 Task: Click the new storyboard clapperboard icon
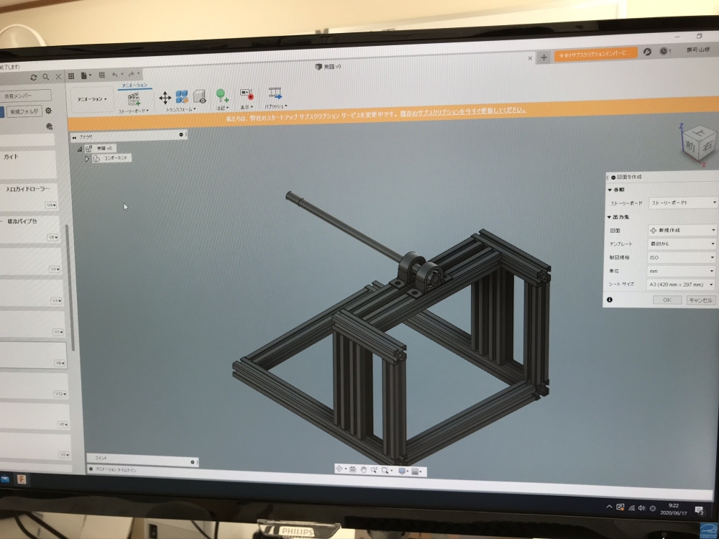point(134,99)
